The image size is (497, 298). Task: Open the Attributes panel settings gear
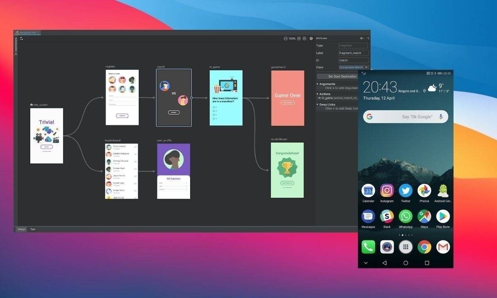362,38
